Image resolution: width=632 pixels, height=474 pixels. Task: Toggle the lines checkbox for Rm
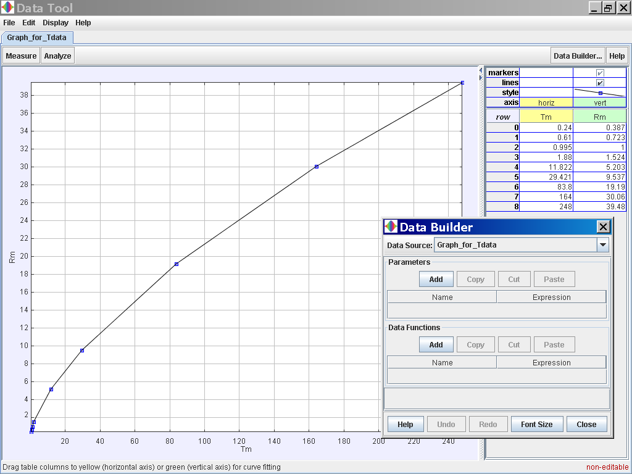[x=600, y=83]
